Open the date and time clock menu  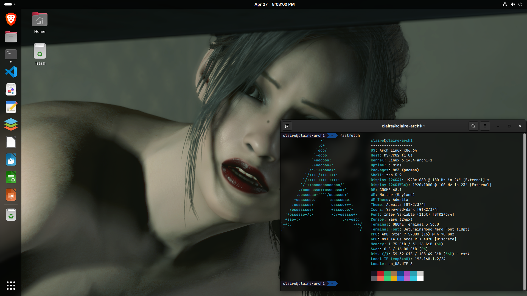274,4
